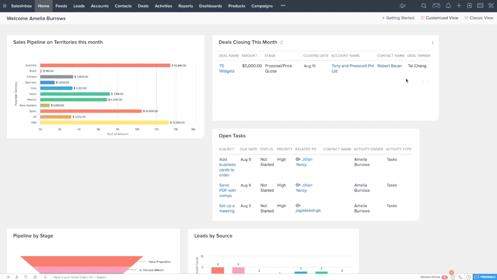Image resolution: width=497 pixels, height=280 pixels.
Task: Open the Leads tab
Action: click(x=79, y=6)
